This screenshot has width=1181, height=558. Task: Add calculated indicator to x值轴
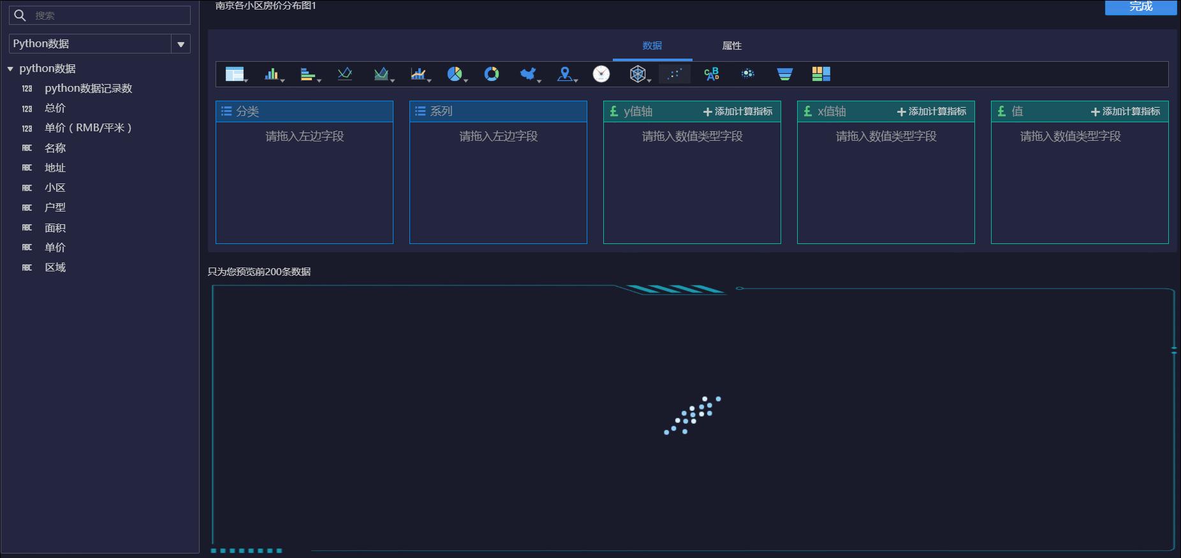932,111
